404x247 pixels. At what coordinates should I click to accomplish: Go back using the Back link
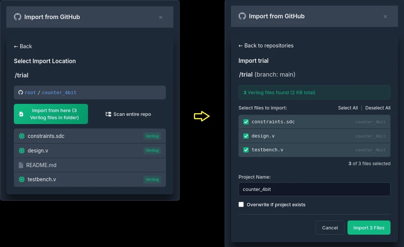tap(23, 46)
